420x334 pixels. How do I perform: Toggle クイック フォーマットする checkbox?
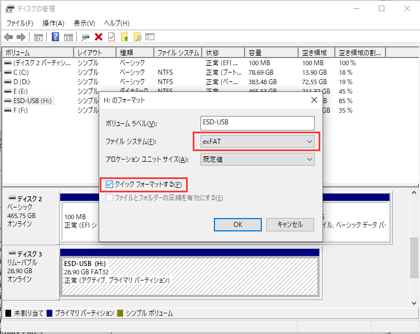click(109, 185)
